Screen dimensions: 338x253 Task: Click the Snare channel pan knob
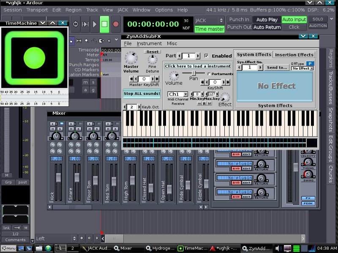(75, 136)
